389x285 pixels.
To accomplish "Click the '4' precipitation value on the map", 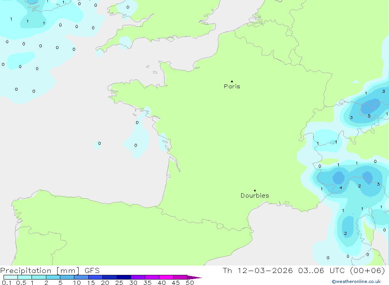I will tap(341, 187).
